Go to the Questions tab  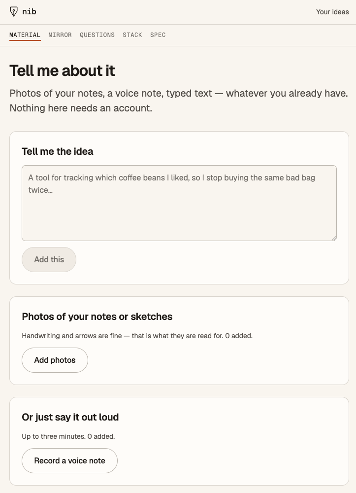[97, 35]
